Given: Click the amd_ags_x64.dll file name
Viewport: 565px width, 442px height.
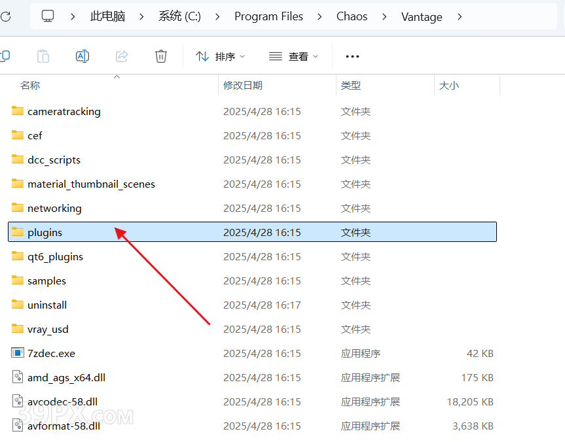Looking at the screenshot, I should point(67,378).
